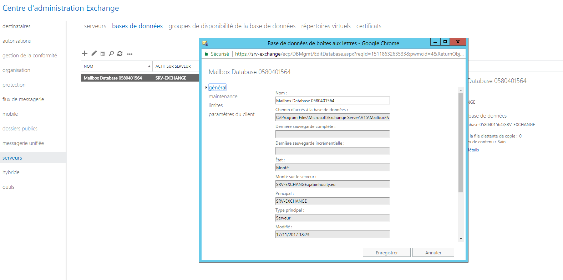Click Centre d'administration Exchange title

tap(61, 8)
